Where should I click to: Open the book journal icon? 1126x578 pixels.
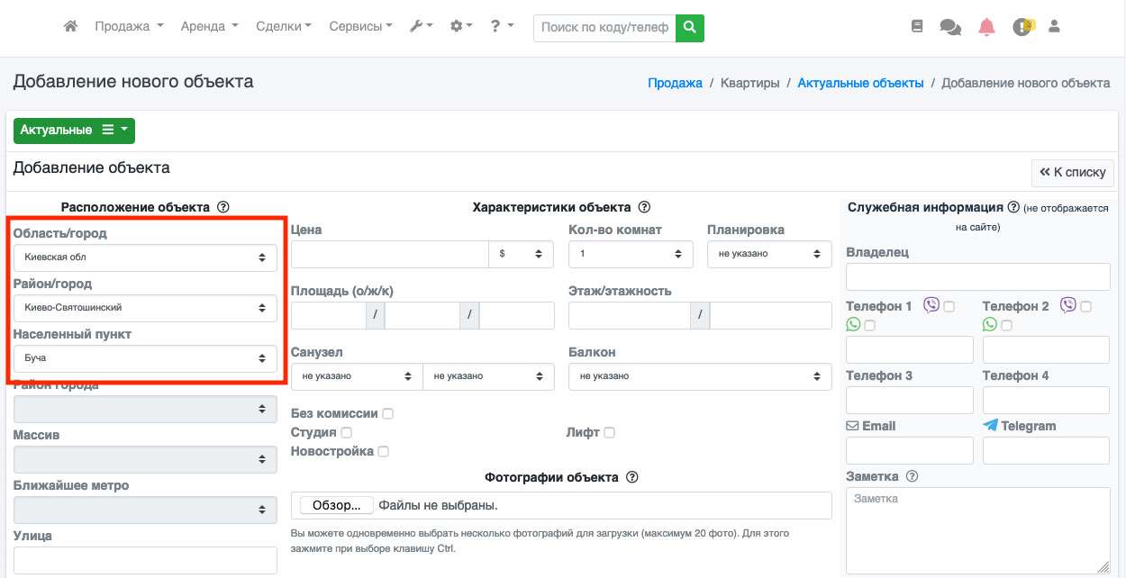coord(917,27)
